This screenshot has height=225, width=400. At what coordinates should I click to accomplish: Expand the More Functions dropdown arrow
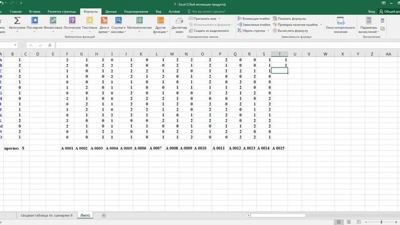coord(167,32)
